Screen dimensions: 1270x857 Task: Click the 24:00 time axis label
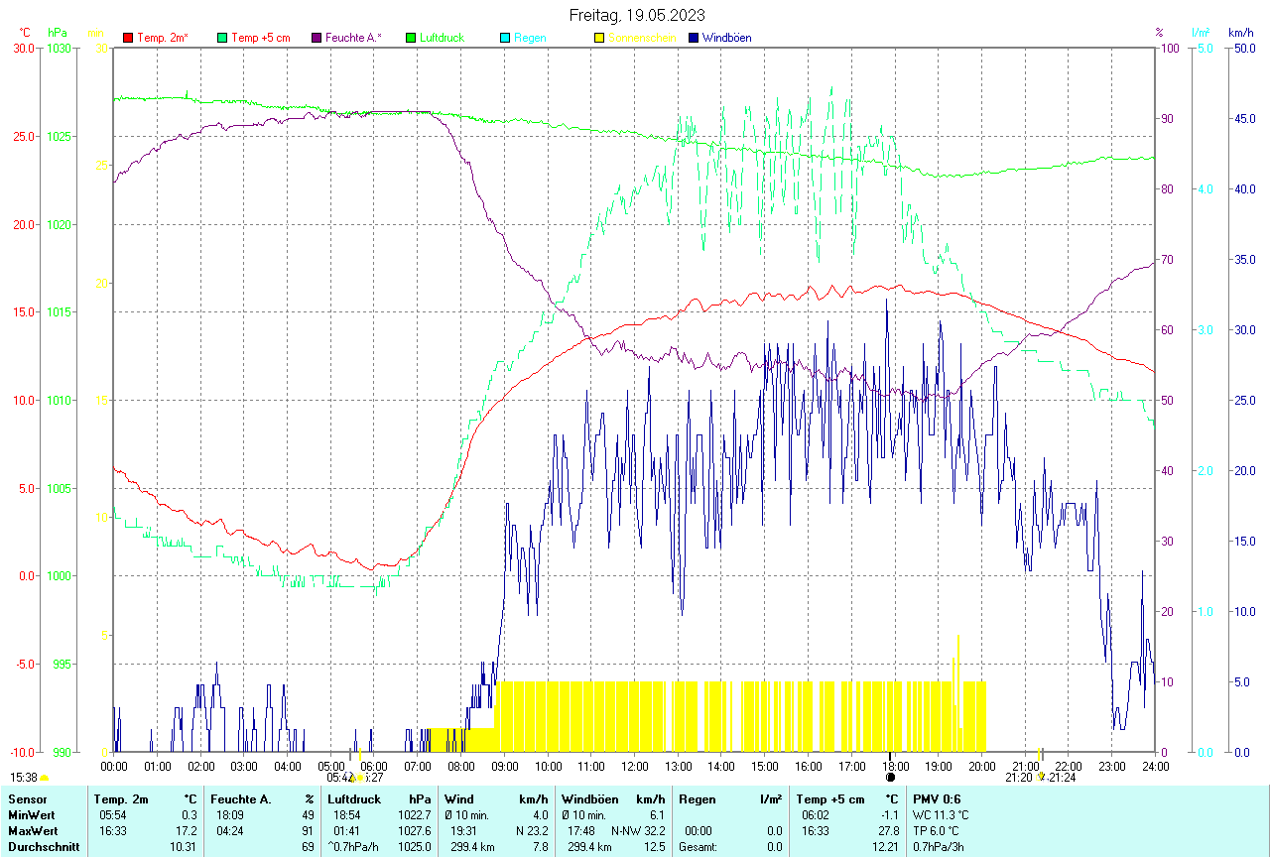(1155, 767)
